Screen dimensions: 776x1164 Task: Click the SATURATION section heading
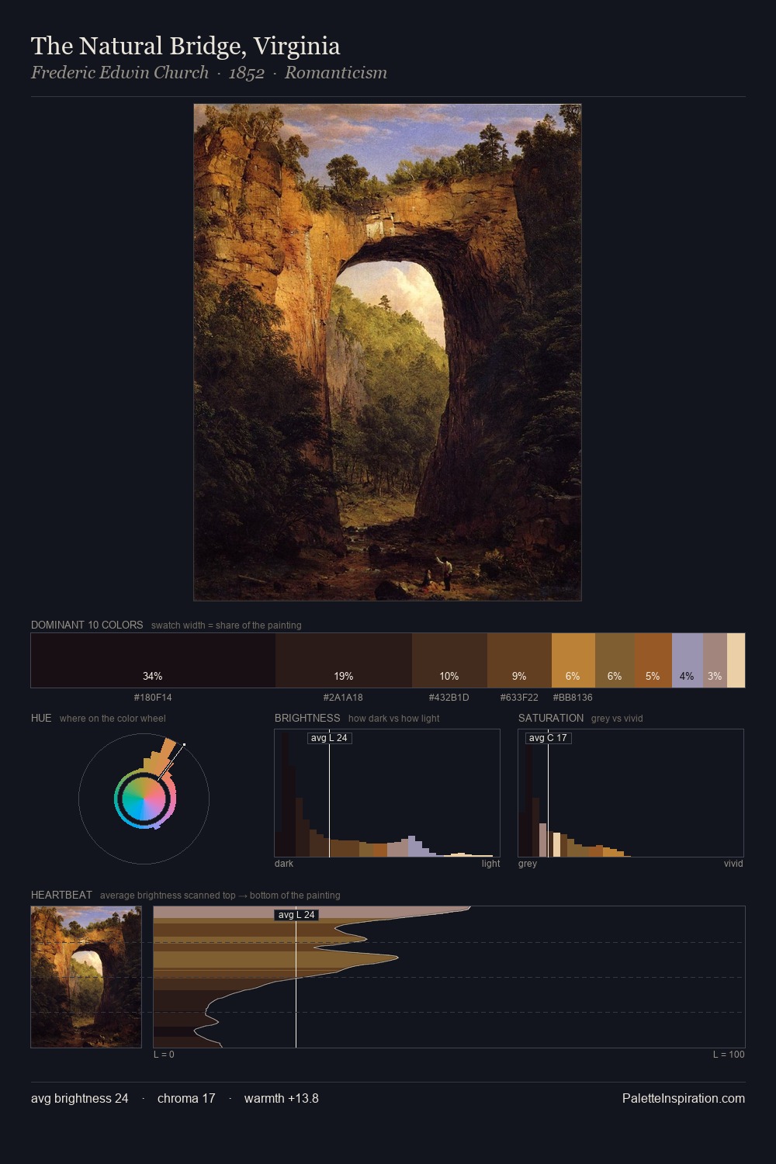click(x=551, y=718)
